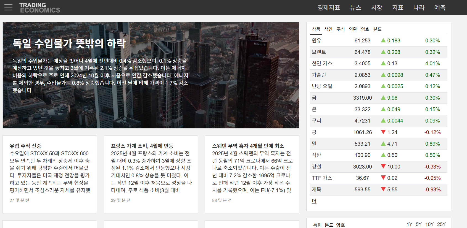The height and width of the screenshot is (228, 467).
Task: Open the 원유 commodity link
Action: pyautogui.click(x=316, y=40)
